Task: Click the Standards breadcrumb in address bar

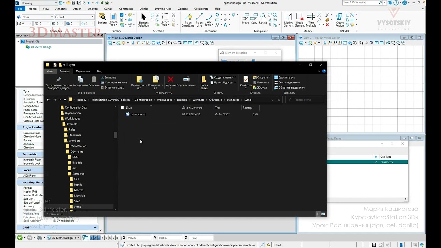Action: (x=233, y=100)
